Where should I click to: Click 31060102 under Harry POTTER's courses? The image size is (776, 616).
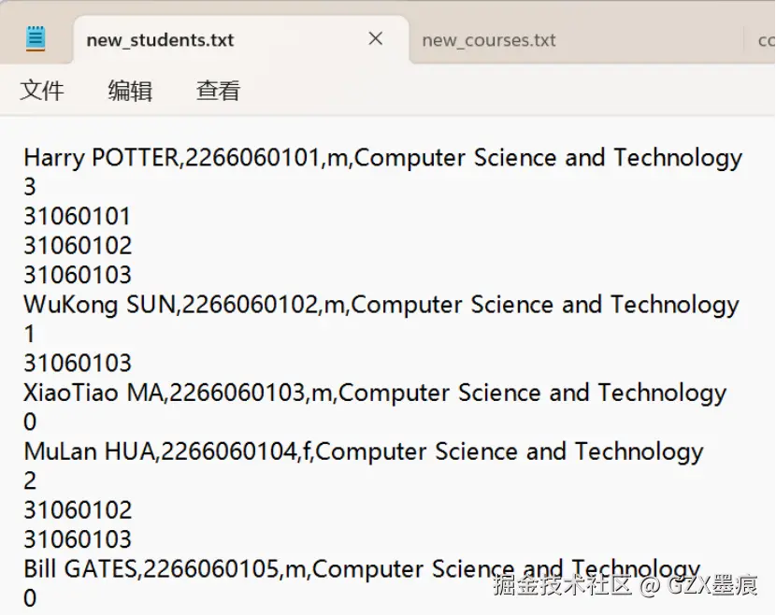[78, 246]
